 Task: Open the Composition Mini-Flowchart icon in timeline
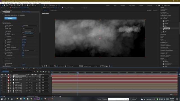35,72
